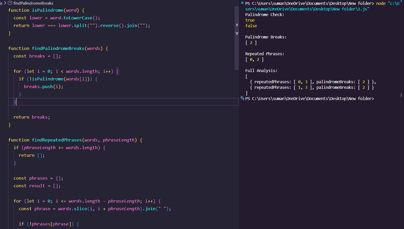Click 'Palindrome Check:' in terminal output

click(265, 15)
